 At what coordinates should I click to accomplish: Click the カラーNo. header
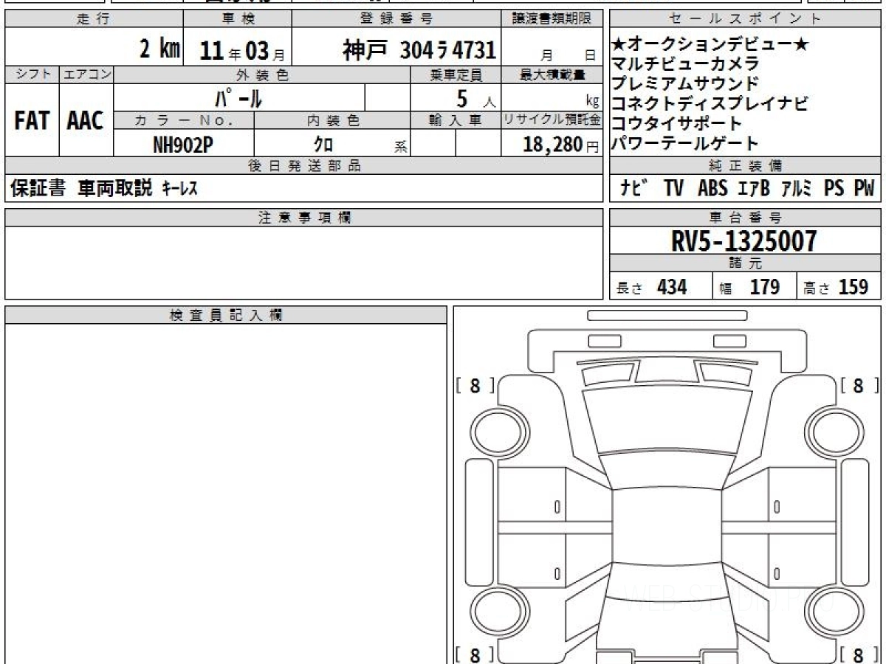click(185, 121)
